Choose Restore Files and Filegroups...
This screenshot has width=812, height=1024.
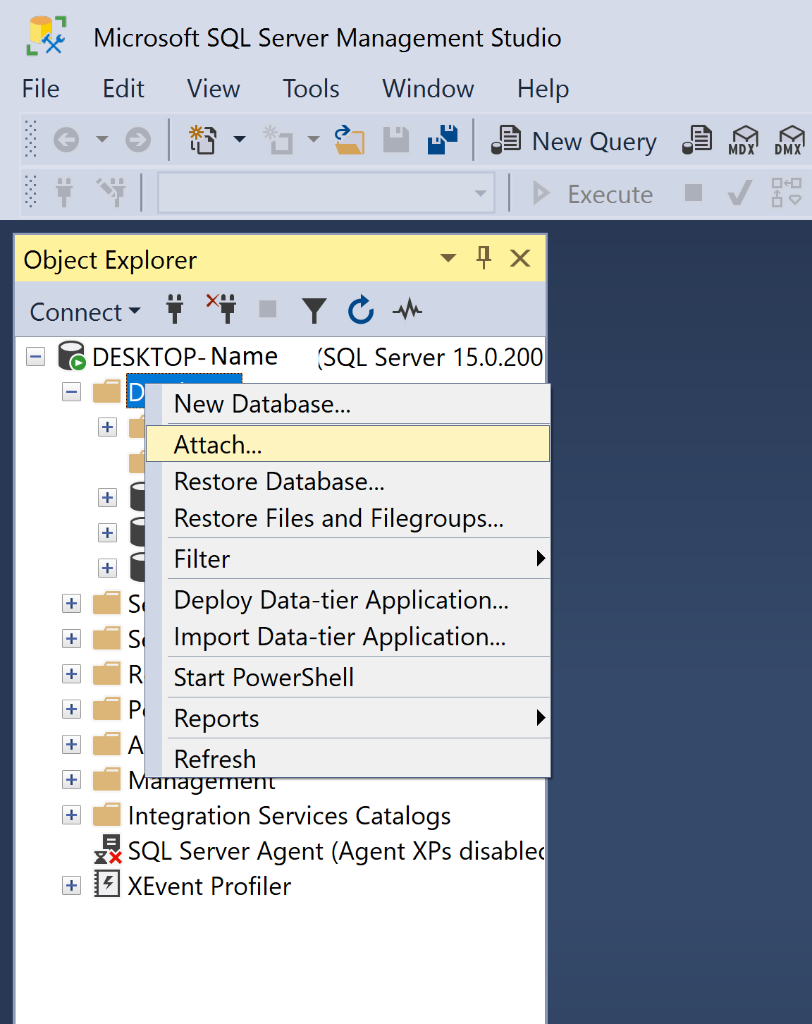pos(348,518)
